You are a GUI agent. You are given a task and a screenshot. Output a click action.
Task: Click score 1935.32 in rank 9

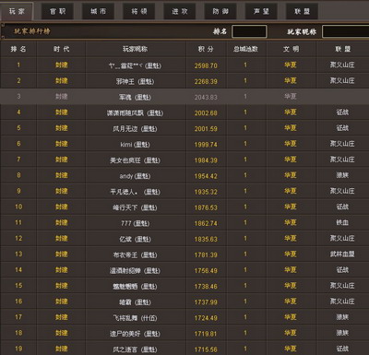tap(206, 192)
